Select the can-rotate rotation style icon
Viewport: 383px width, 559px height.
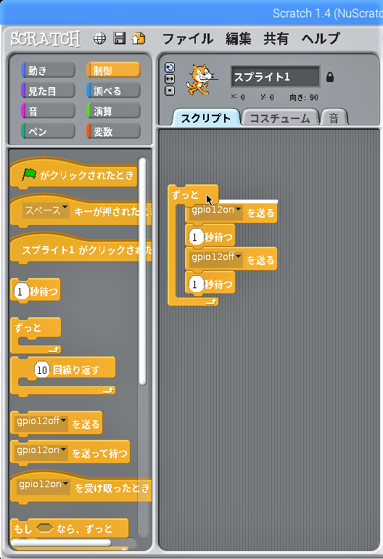pos(170,68)
